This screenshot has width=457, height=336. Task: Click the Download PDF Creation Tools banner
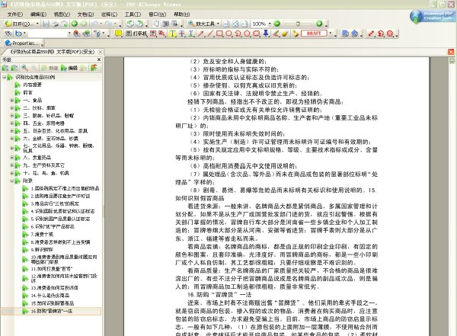(431, 16)
